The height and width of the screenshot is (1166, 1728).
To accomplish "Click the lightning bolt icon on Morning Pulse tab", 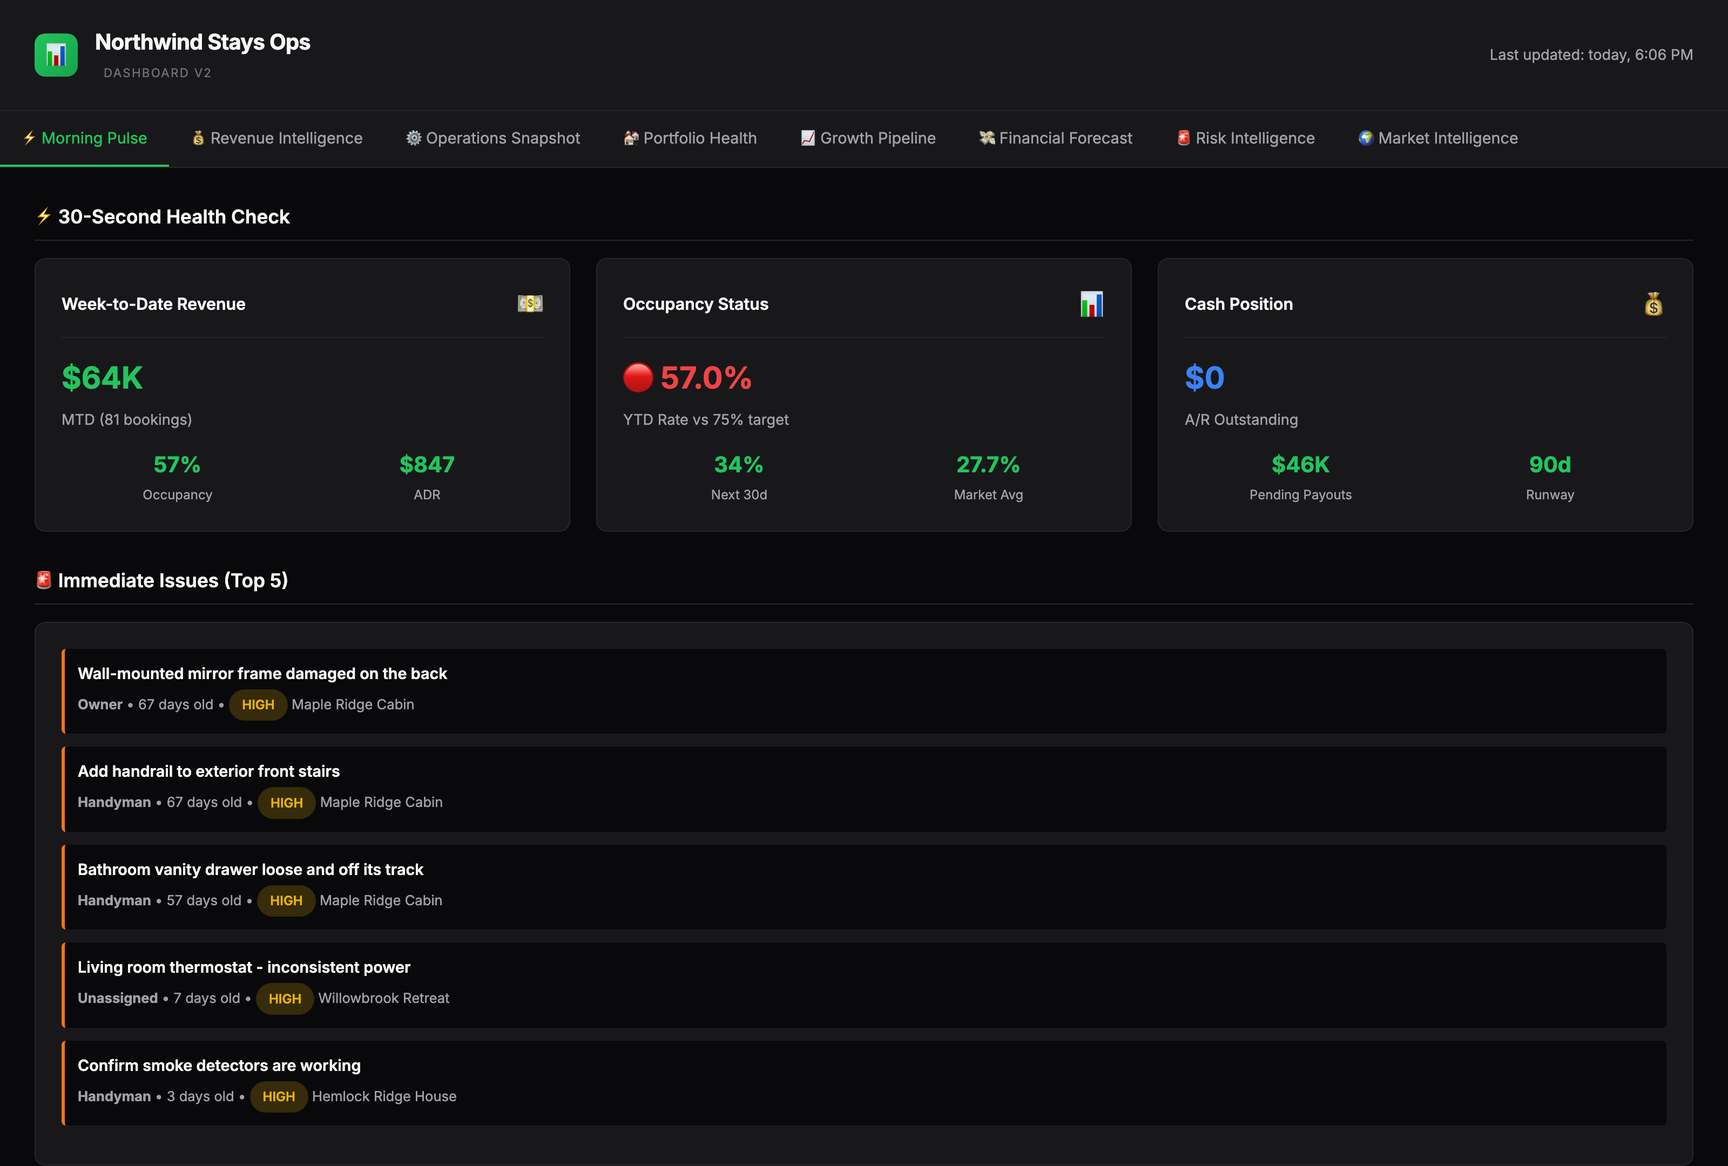I will 29,138.
